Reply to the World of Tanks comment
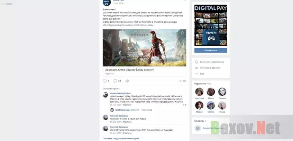 127,133
